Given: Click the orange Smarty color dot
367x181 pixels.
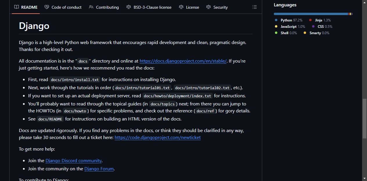Looking at the screenshot, I should tap(305, 33).
